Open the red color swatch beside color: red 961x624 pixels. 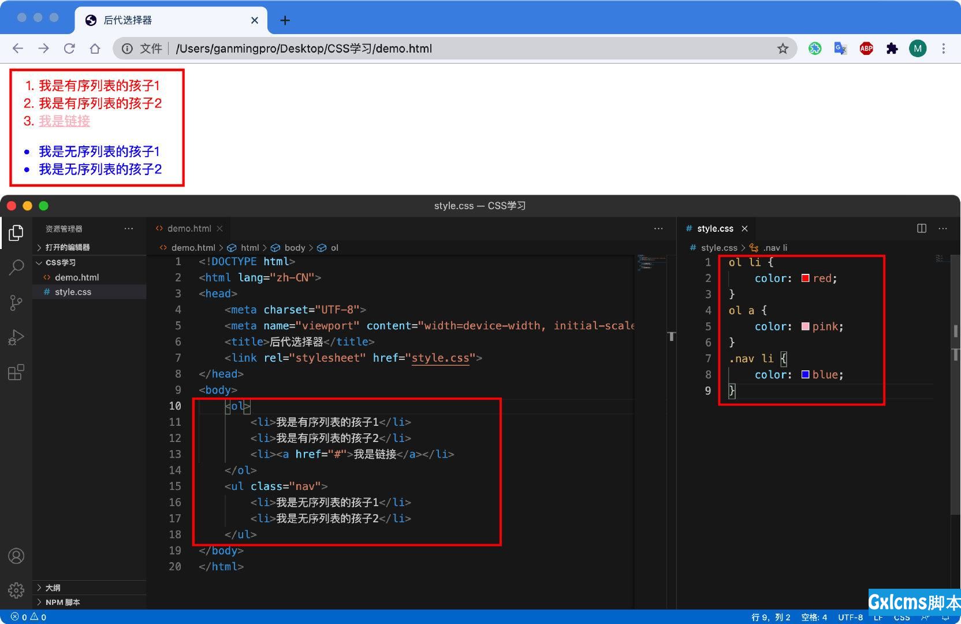click(804, 278)
